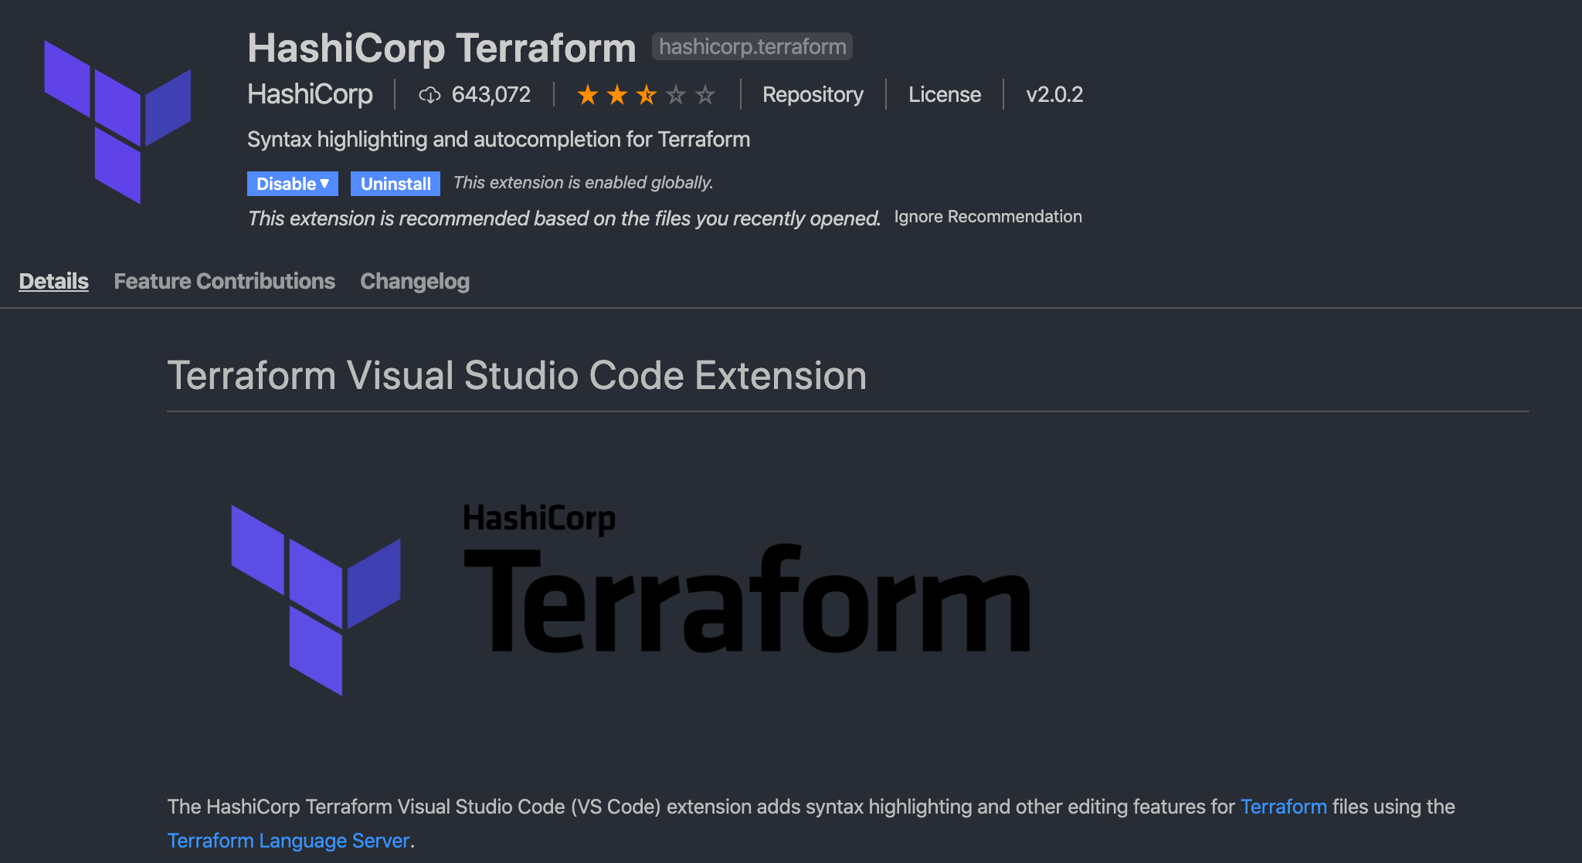The image size is (1582, 863).
Task: Open the Terraform Language Server link
Action: 287,840
